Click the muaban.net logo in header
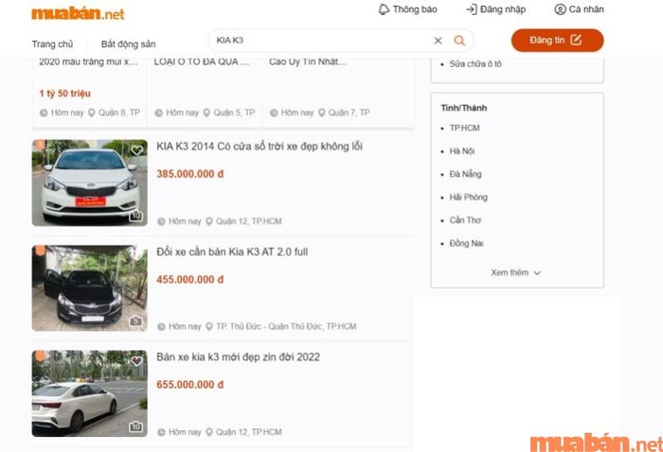 click(x=78, y=13)
